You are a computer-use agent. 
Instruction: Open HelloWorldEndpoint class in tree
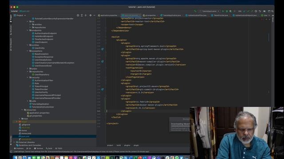click(x=44, y=36)
